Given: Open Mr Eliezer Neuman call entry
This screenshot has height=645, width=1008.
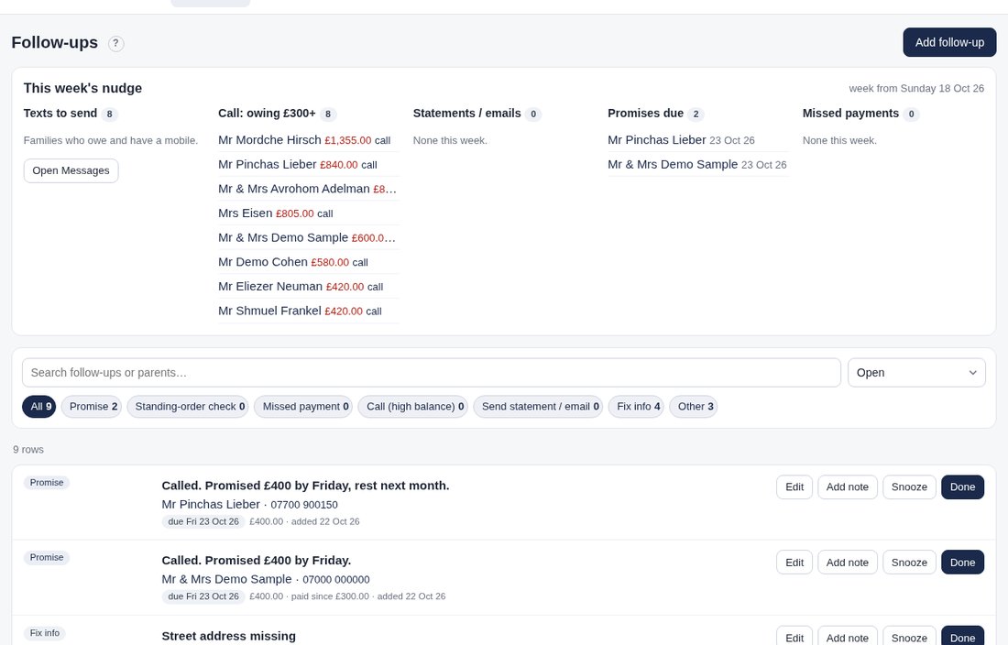Looking at the screenshot, I should coord(309,287).
